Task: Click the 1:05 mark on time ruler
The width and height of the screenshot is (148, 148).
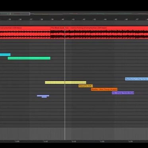Action: point(17,141)
